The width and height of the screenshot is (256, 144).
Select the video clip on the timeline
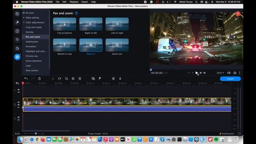tap(127, 102)
